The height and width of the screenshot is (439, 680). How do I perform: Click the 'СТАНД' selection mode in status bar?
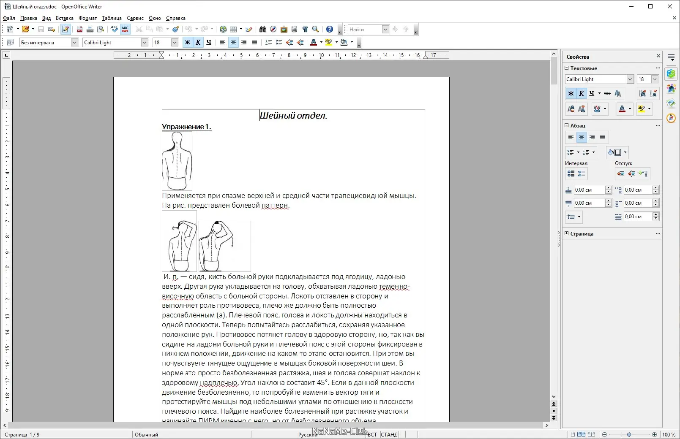click(389, 434)
